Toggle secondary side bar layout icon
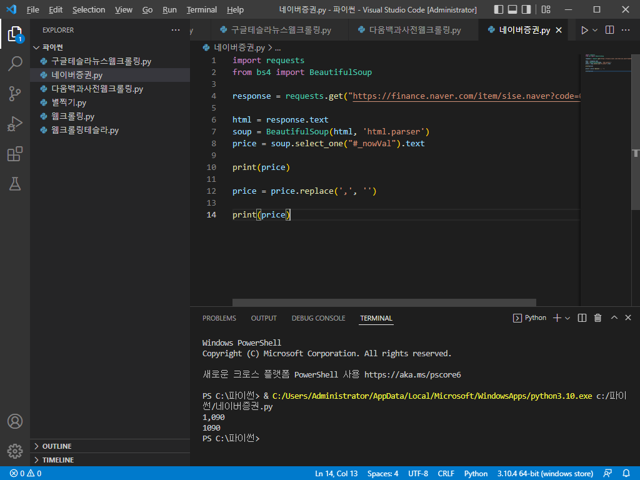Image resolution: width=640 pixels, height=480 pixels. 526,9
